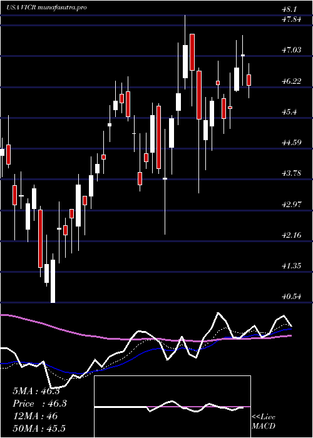Click the 42.97 price axis label

pyautogui.click(x=292, y=205)
